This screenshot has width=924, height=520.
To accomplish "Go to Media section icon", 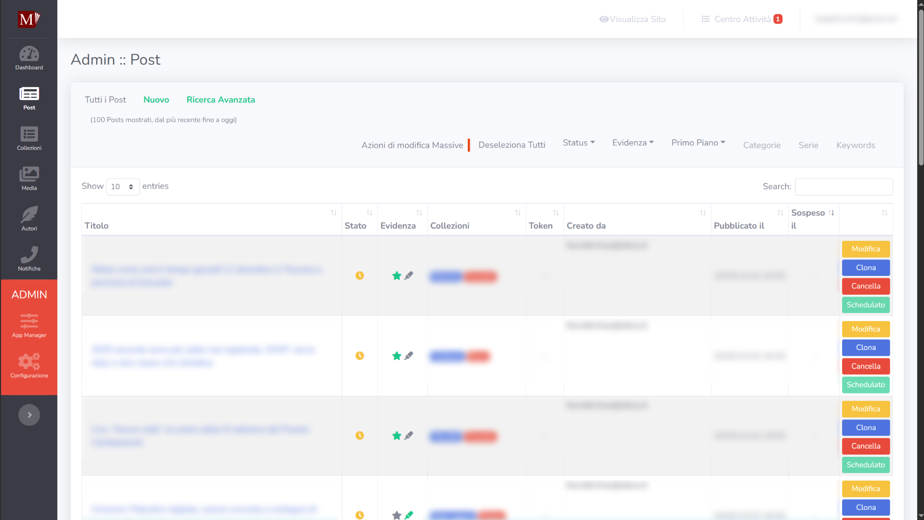I will point(29,174).
